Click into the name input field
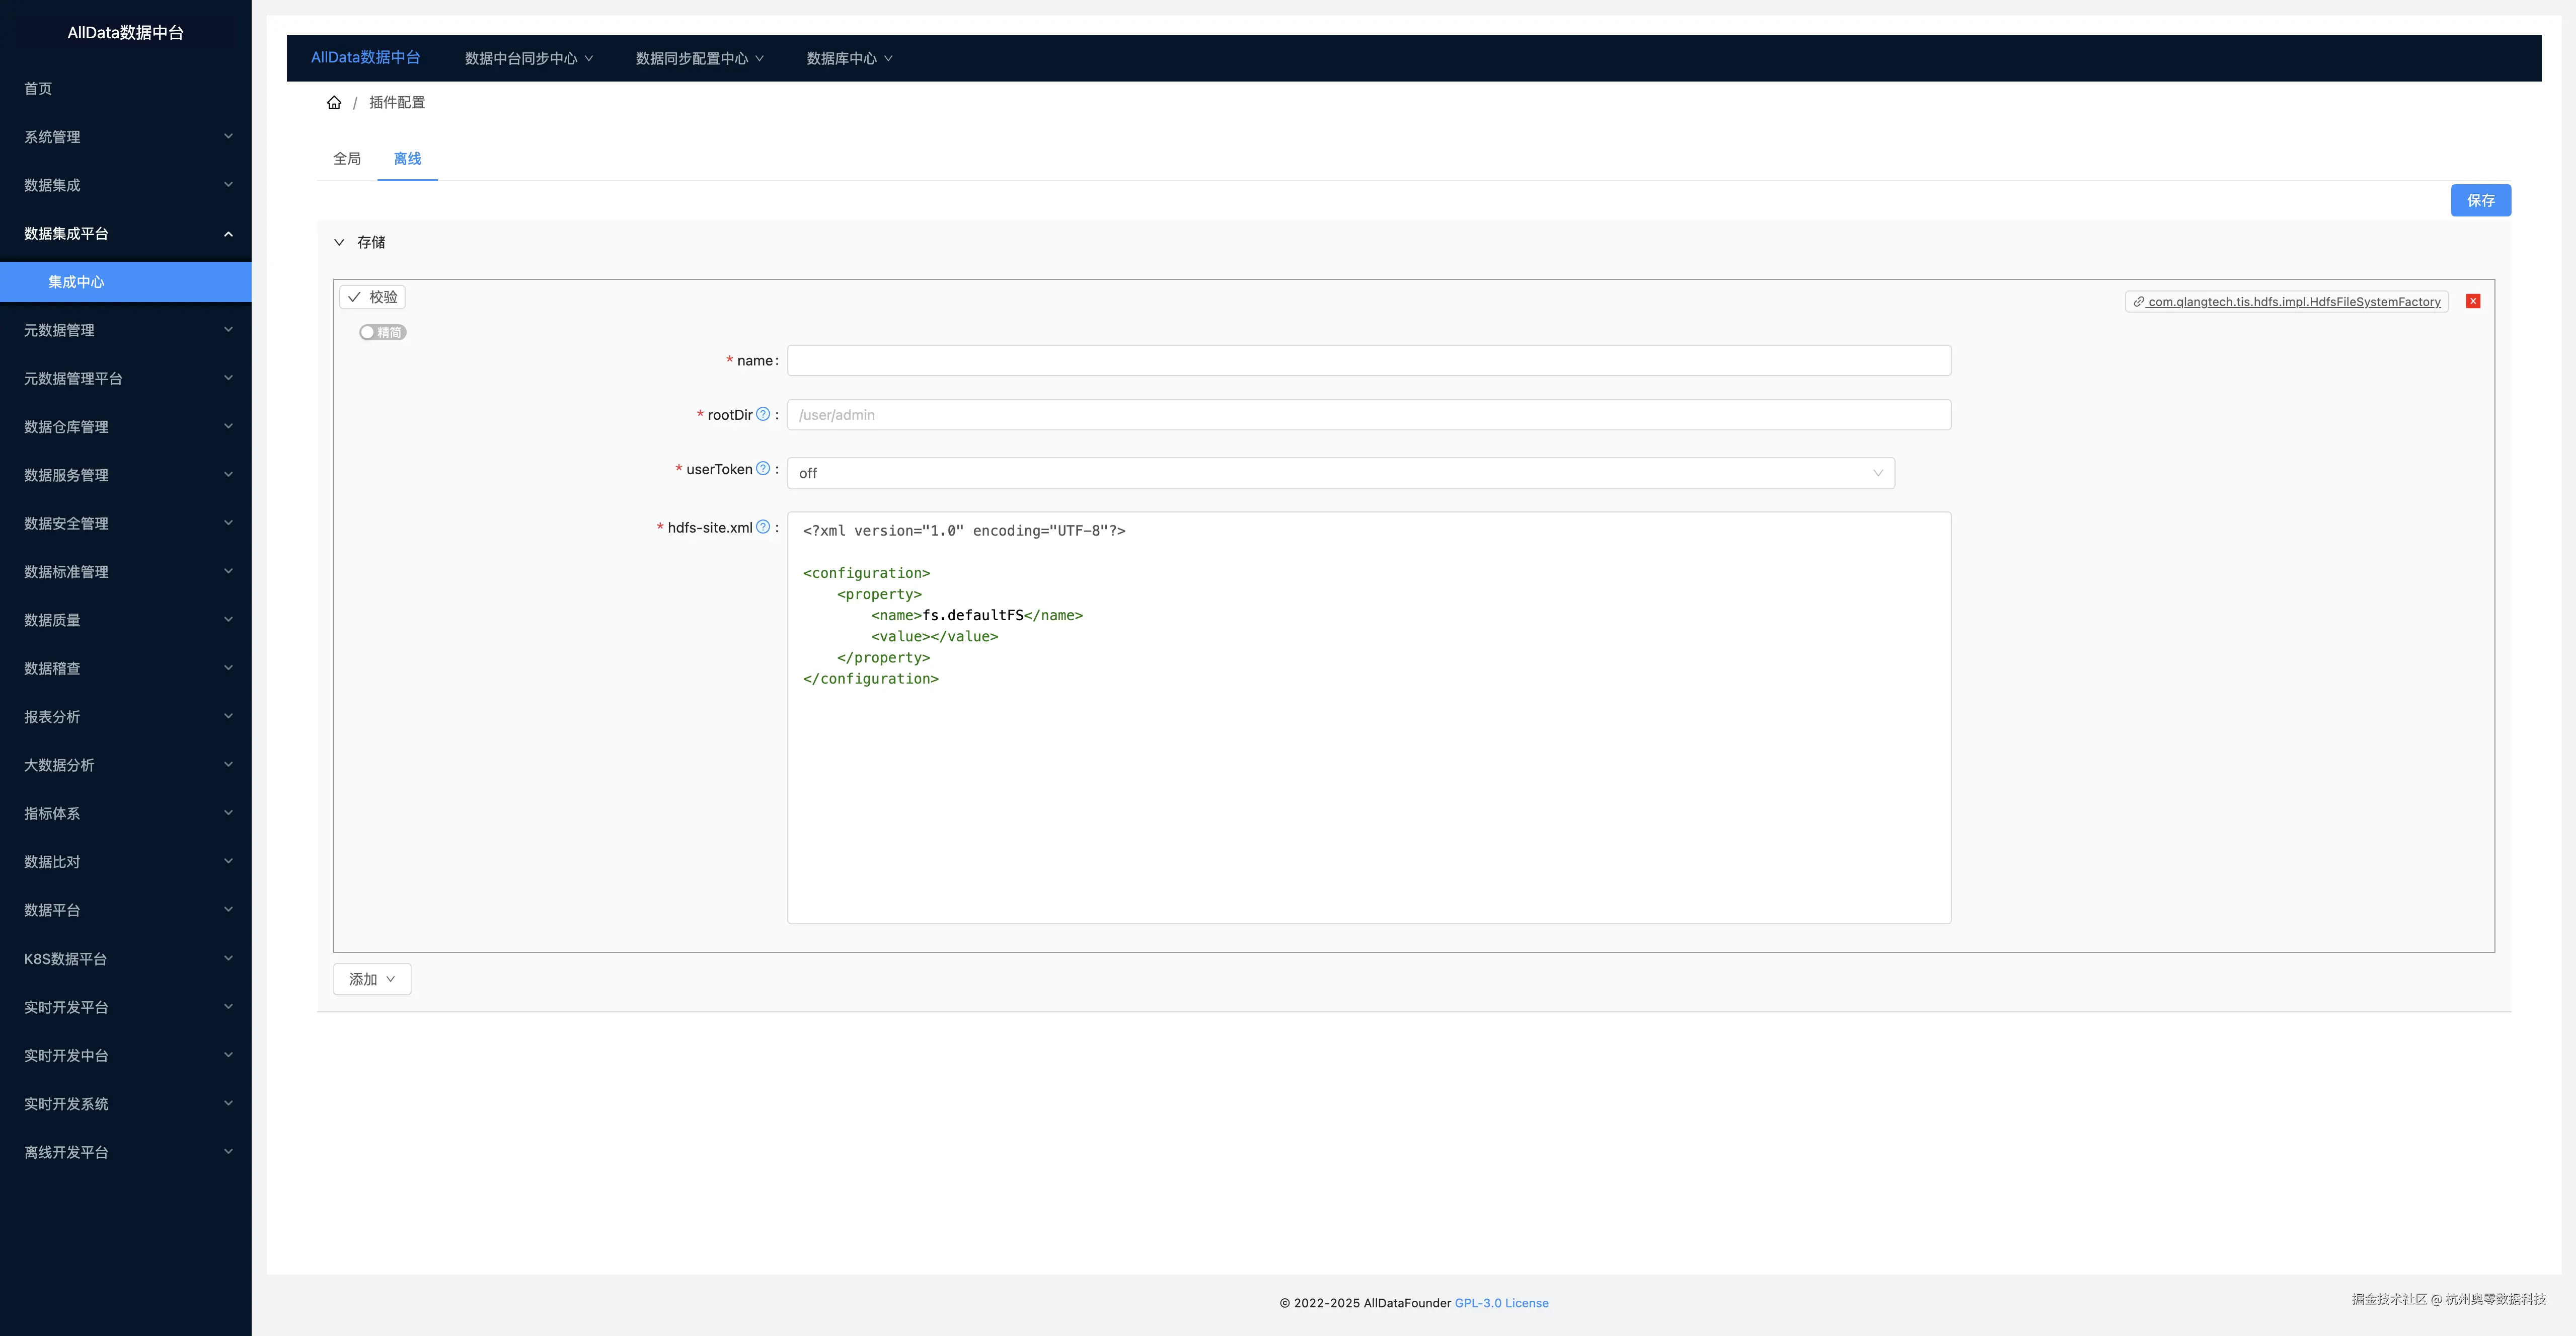The image size is (2576, 1336). 1368,360
